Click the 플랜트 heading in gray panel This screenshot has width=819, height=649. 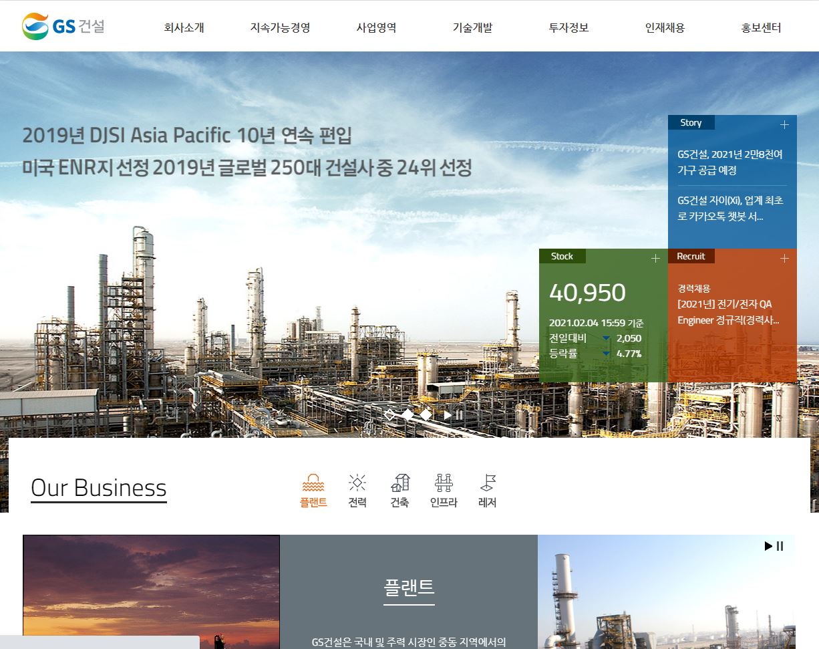click(x=409, y=588)
